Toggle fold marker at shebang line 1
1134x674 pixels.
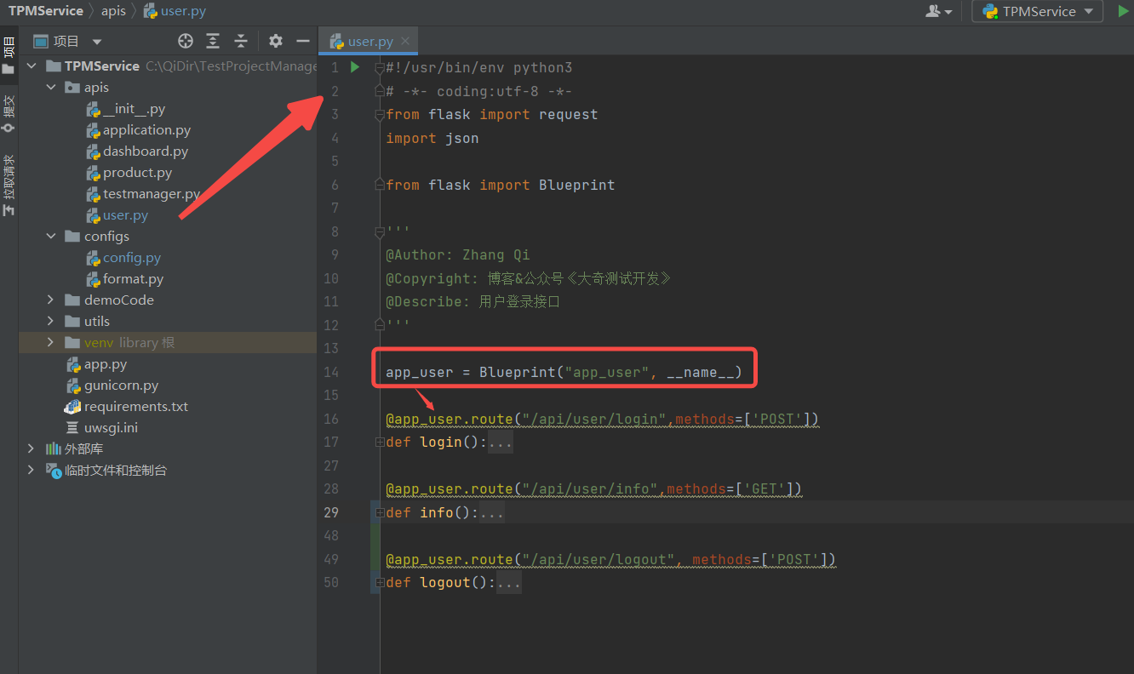pos(380,68)
